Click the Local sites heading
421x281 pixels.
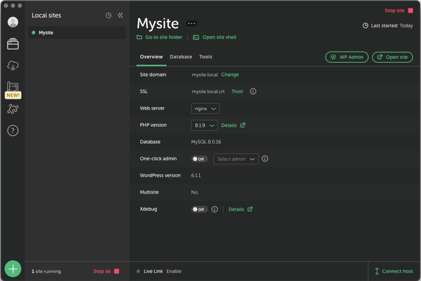click(x=46, y=15)
